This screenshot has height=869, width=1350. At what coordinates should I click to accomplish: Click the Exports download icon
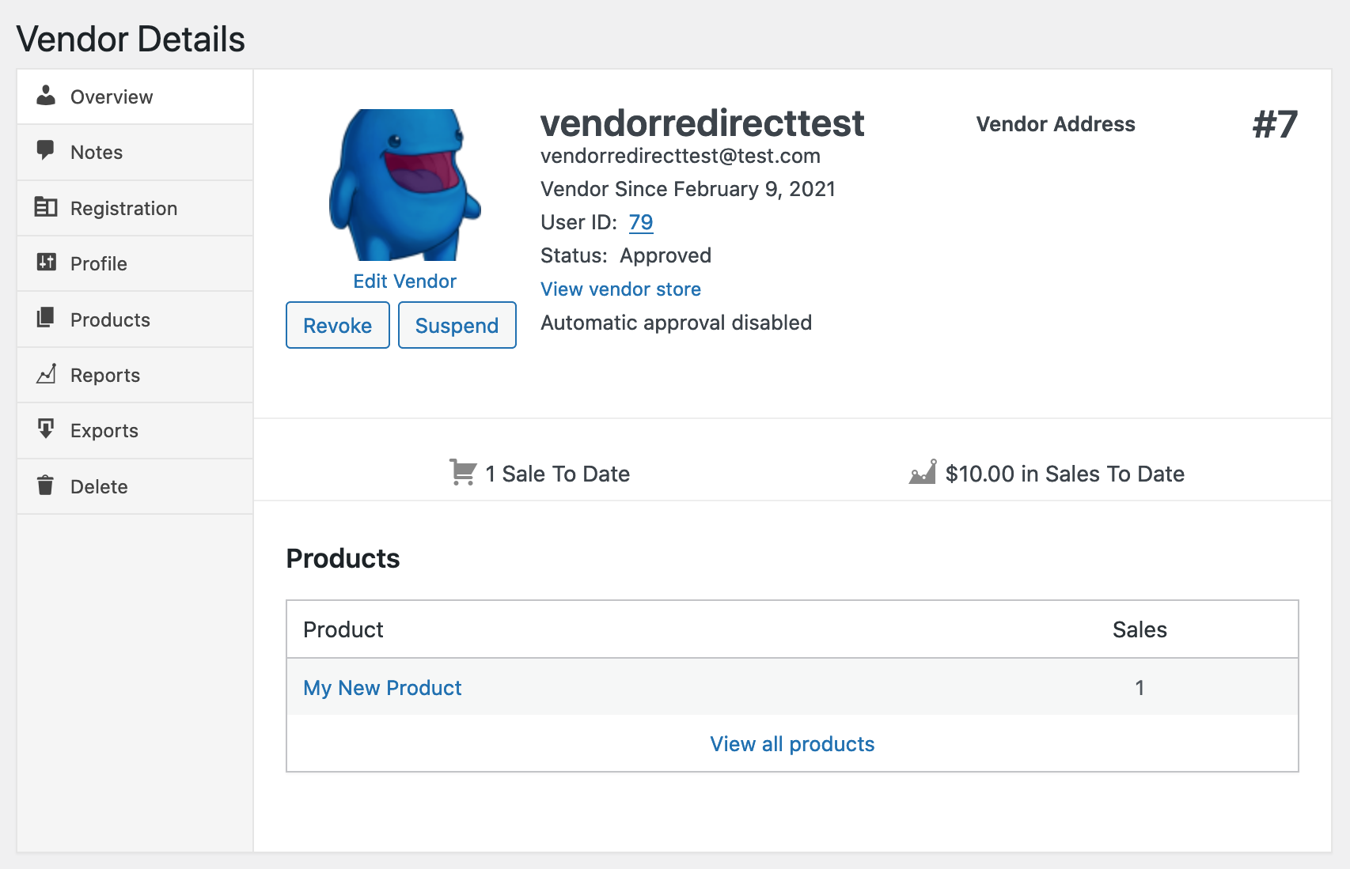(46, 429)
